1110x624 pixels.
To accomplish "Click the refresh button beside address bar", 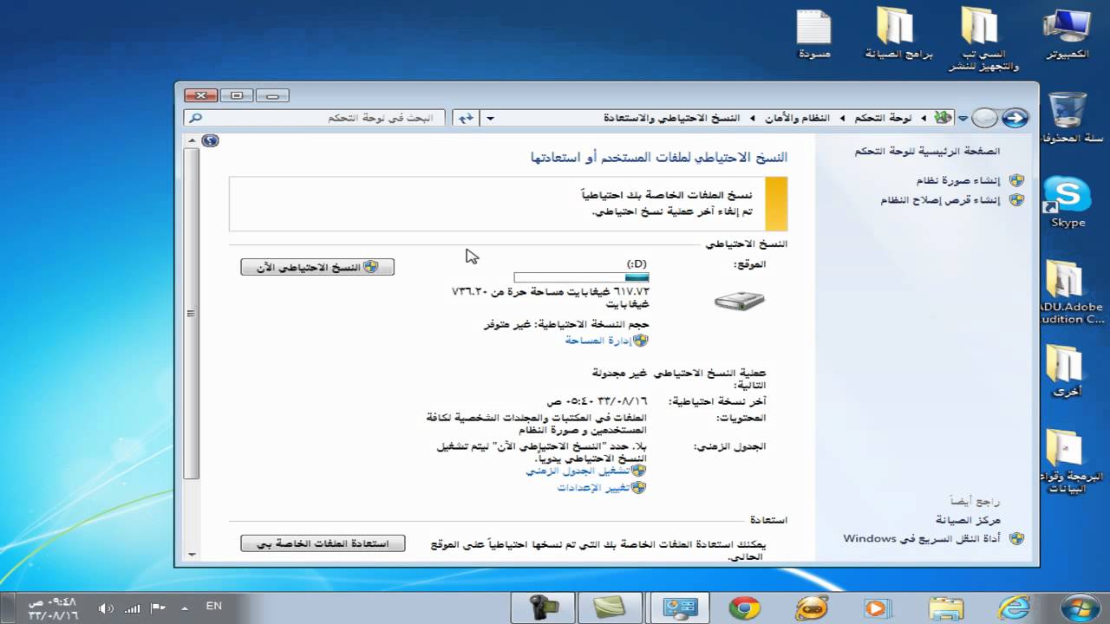I will 467,118.
